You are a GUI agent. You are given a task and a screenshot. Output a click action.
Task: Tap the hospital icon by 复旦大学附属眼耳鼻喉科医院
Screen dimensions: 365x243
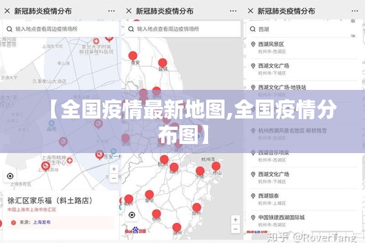click(x=96, y=41)
